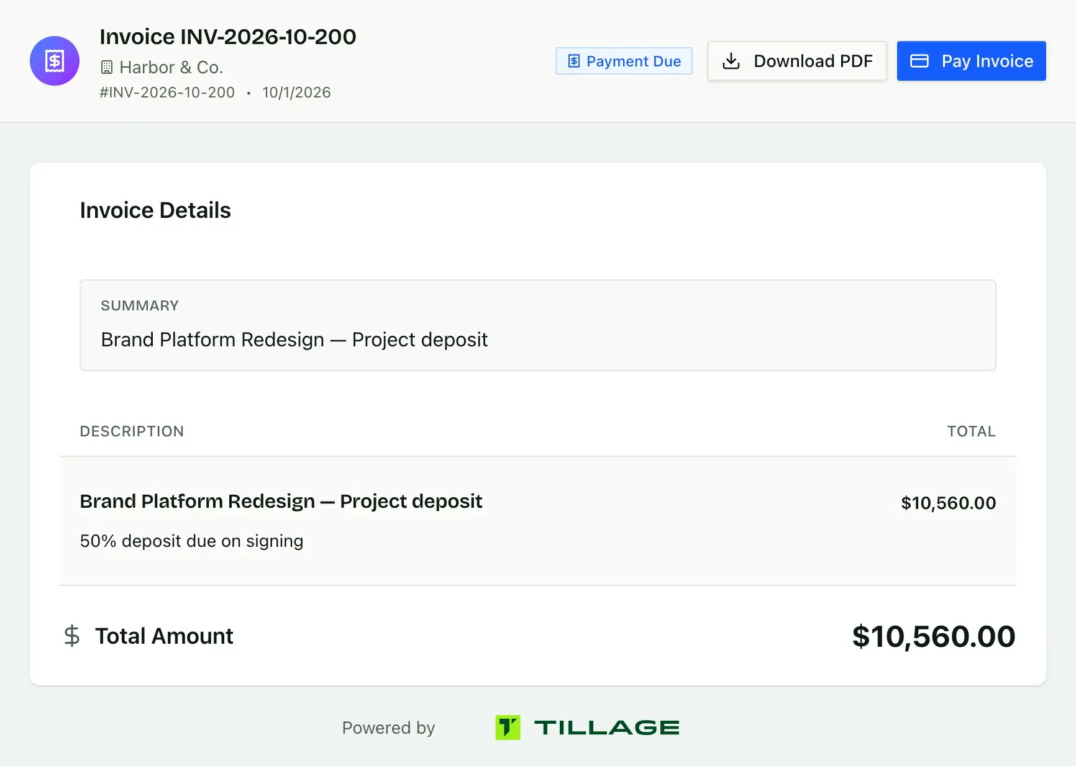Viewport: 1076px width, 766px height.
Task: Click the Payment Due status badge
Action: (624, 61)
